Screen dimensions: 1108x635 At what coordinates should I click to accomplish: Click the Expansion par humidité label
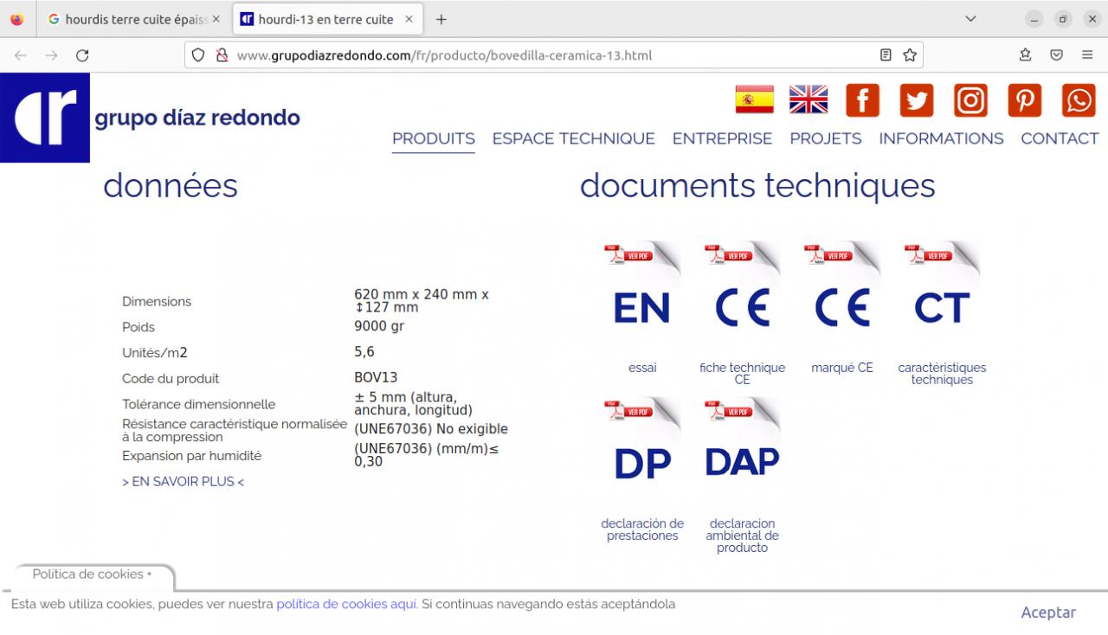191,456
